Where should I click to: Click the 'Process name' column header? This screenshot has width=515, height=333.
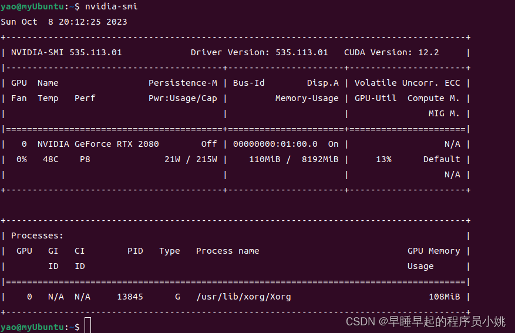pyautogui.click(x=228, y=251)
